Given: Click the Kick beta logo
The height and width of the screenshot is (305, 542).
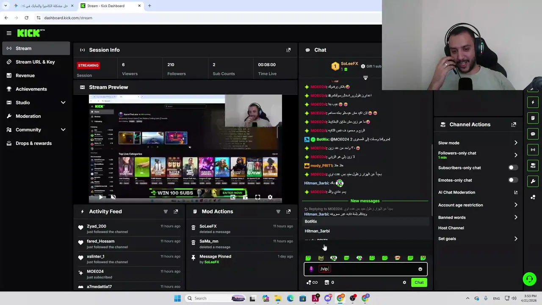Looking at the screenshot, I should (x=31, y=33).
